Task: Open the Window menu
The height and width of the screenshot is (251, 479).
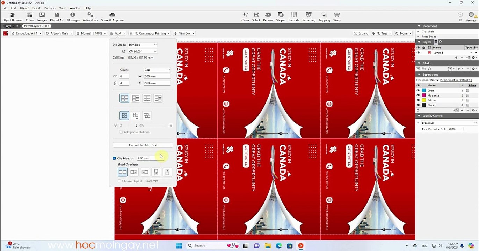Action: point(75,8)
